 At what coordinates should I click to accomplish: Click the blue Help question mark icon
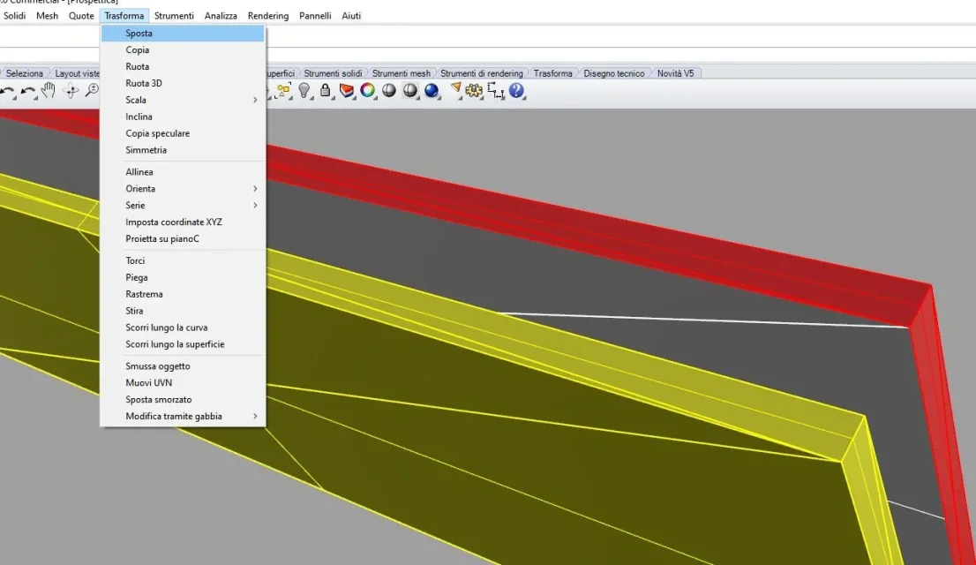tap(516, 91)
